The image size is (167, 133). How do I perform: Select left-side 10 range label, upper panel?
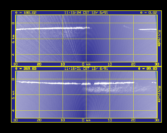[x=63, y=64]
